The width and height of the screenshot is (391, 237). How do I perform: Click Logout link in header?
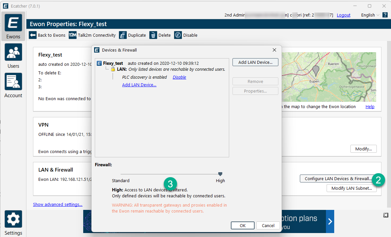[x=343, y=15]
